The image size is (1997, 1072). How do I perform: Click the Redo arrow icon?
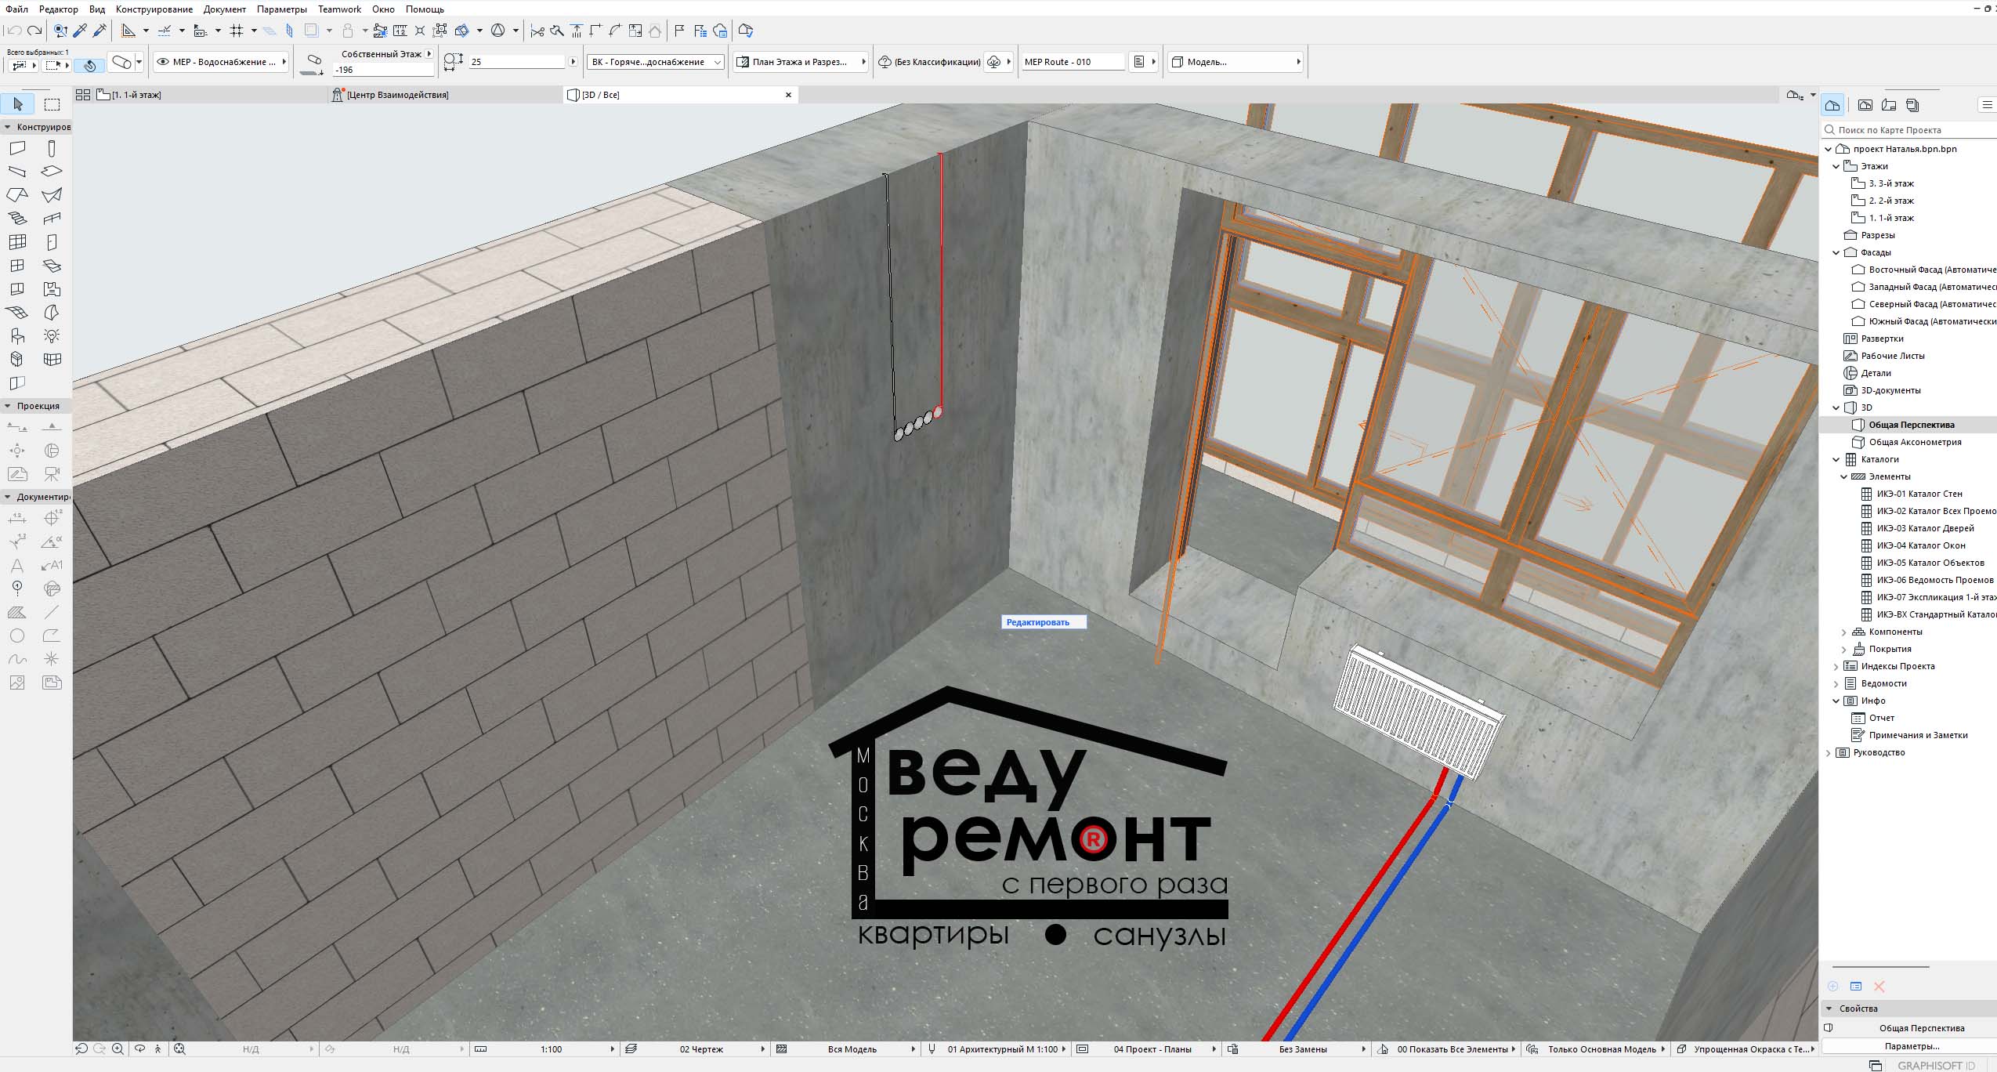[34, 31]
